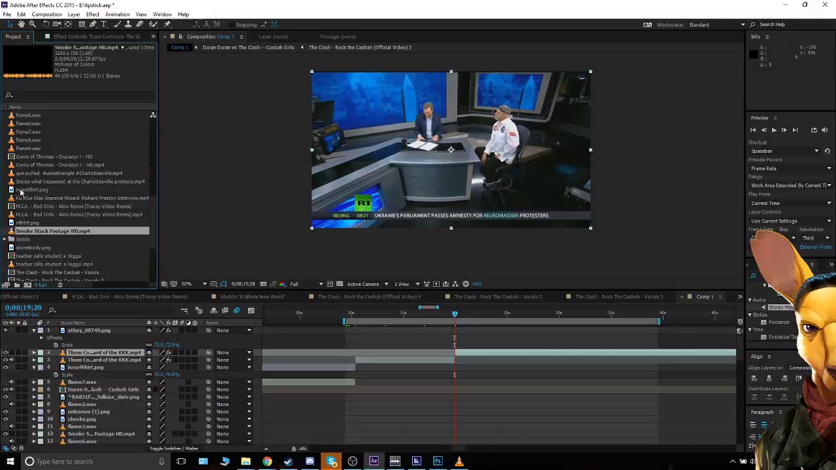Viewport: 836px width, 470px height.
Task: Select the Unified Camera tool
Action: pyautogui.click(x=57, y=24)
